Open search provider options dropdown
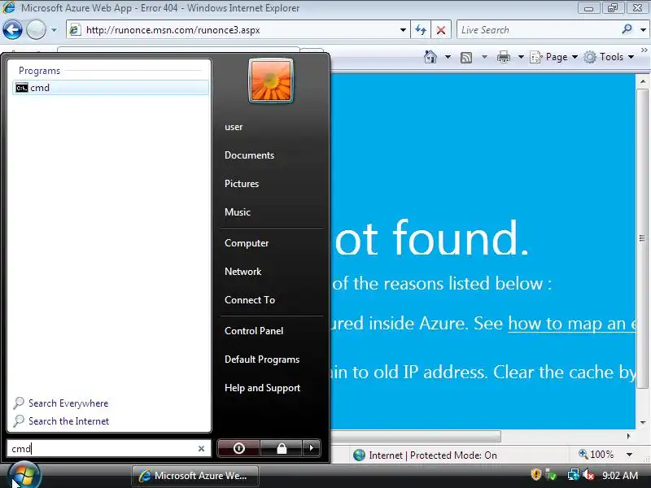The image size is (651, 488). click(x=643, y=30)
